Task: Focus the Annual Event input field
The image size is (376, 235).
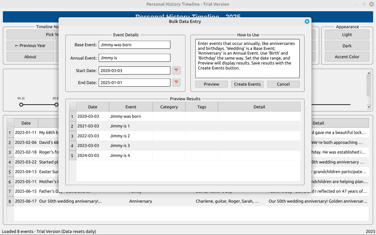Action: (x=134, y=58)
